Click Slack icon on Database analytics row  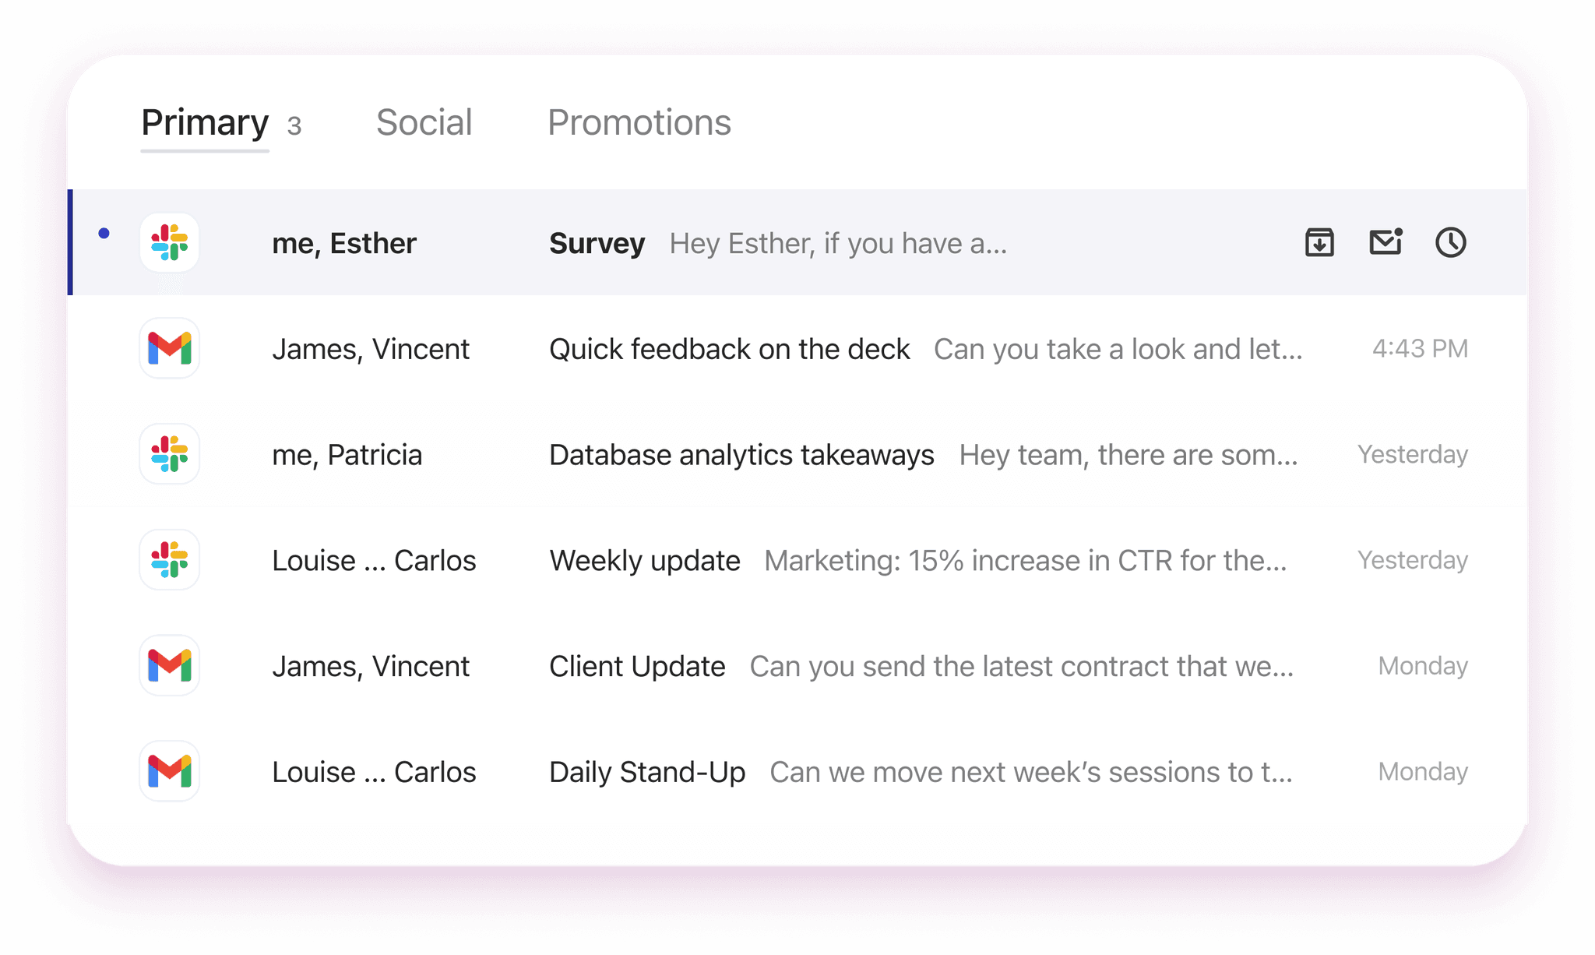(170, 454)
